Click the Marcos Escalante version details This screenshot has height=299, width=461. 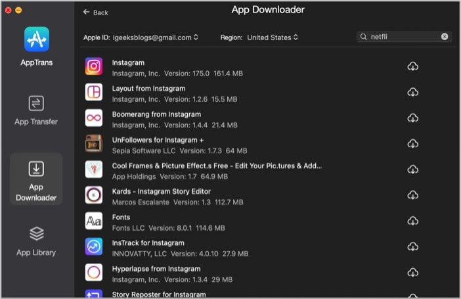tap(177, 202)
